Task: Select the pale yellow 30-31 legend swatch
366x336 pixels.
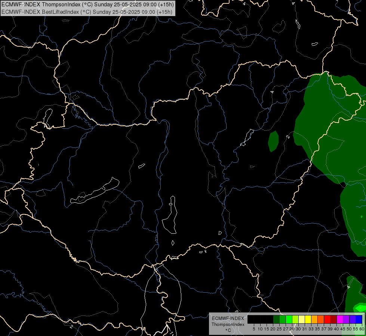Action: pyautogui.click(x=302, y=319)
